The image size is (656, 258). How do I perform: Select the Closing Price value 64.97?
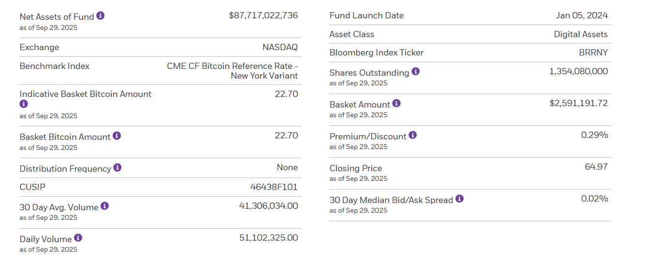click(x=596, y=167)
